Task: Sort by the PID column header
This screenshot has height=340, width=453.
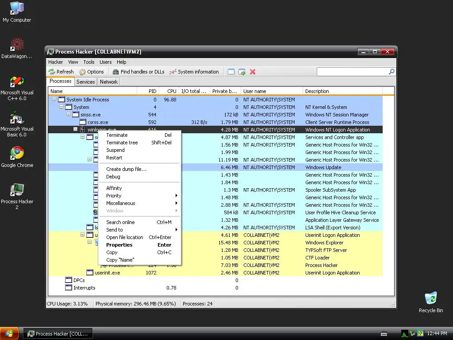Action: point(148,91)
